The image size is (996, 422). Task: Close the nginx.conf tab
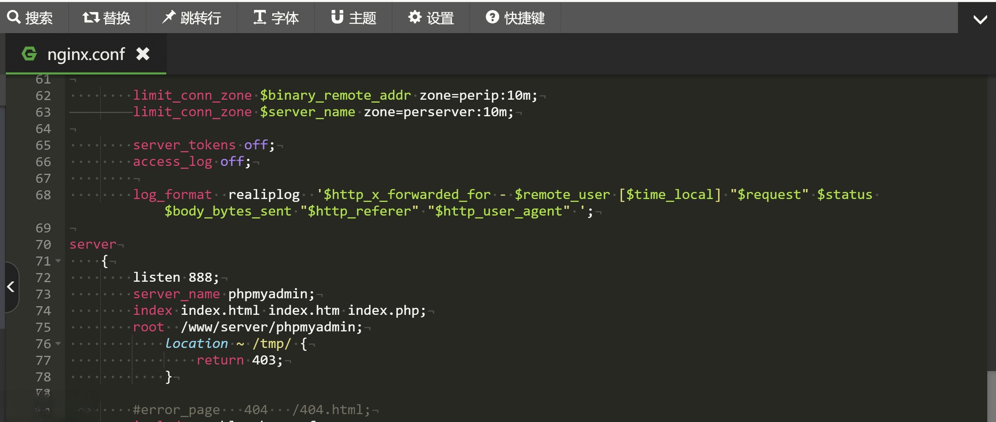coord(143,54)
